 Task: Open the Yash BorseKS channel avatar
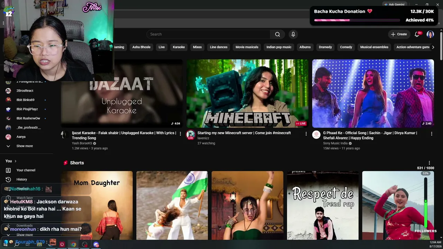pyautogui.click(x=64, y=135)
